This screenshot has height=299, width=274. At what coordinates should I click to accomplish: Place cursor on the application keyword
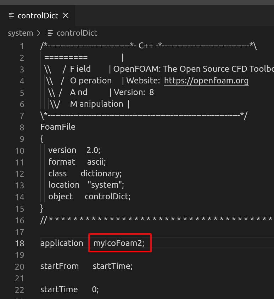click(62, 243)
